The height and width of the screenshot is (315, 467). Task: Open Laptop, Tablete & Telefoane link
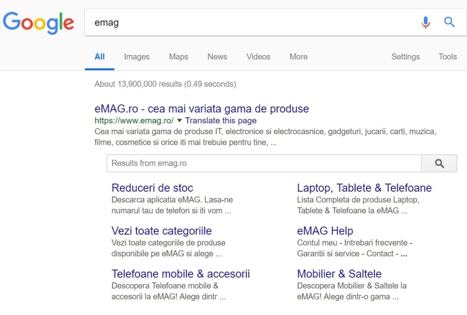coord(364,188)
